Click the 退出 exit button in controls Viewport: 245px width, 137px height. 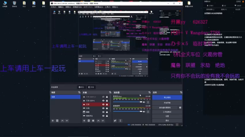click(x=167, y=121)
